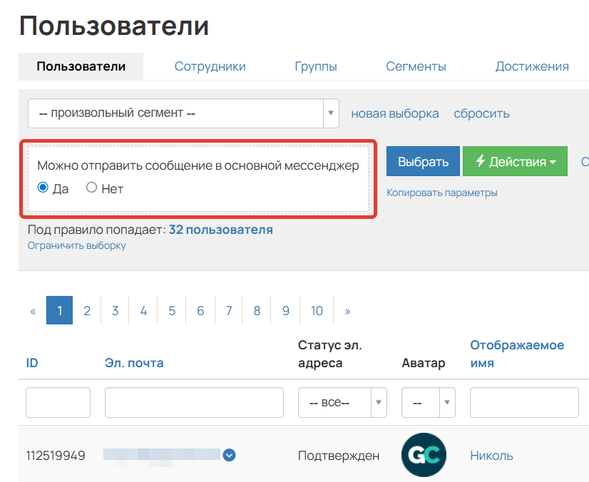Switch to the Сегменты tab
Image resolution: width=589 pixels, height=482 pixels.
click(416, 65)
